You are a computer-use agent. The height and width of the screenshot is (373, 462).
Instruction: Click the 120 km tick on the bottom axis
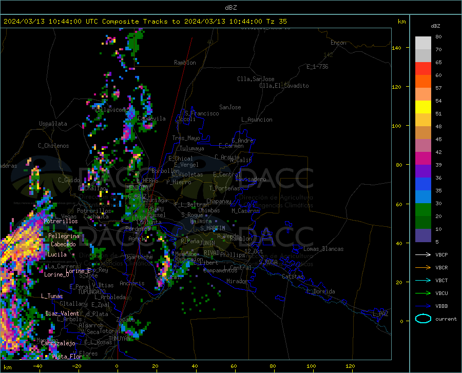pyautogui.click(x=350, y=366)
